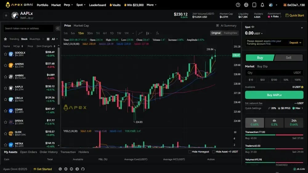Switch chart to TradingView mode
This screenshot has height=173, width=308.
coord(230,33)
